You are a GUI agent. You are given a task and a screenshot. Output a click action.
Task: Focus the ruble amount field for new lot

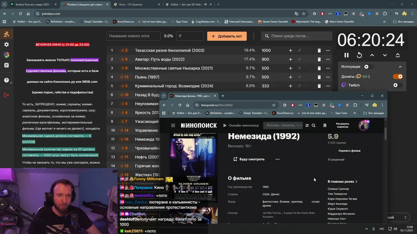[190, 36]
